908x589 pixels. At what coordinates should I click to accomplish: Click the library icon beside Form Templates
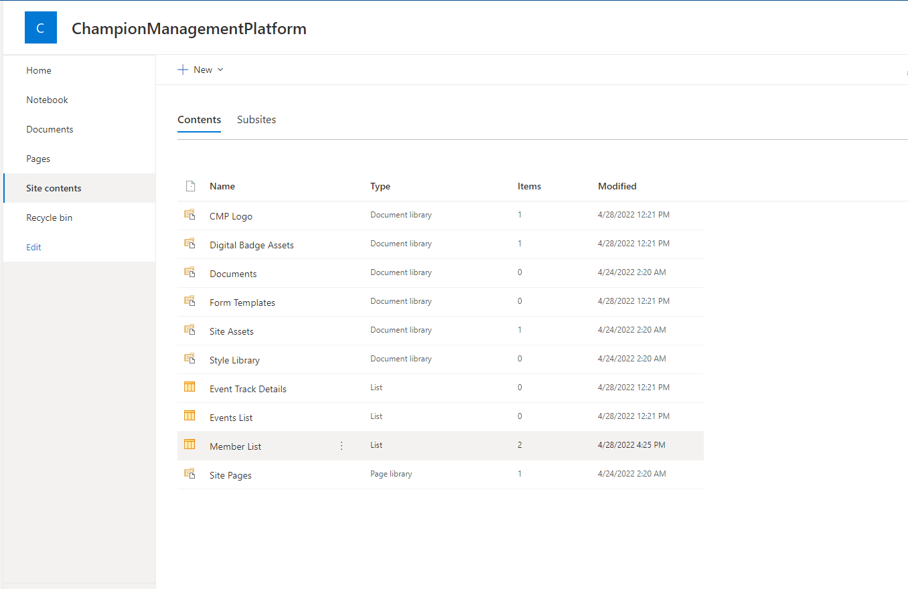[x=190, y=301]
